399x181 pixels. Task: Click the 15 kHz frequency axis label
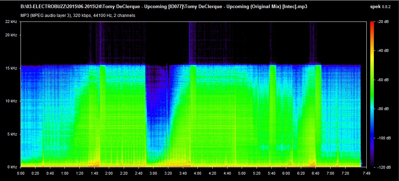pyautogui.click(x=11, y=68)
